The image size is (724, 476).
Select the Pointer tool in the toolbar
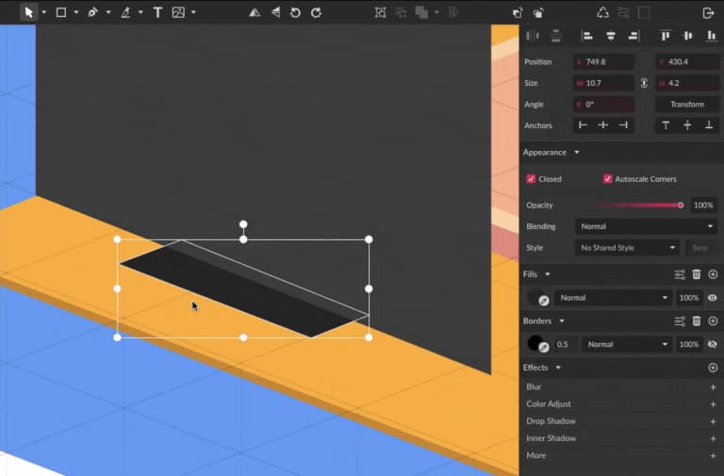click(x=28, y=12)
